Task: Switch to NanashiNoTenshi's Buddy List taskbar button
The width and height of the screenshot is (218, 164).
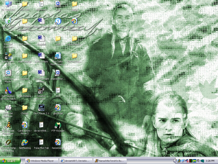Action: [110, 161]
